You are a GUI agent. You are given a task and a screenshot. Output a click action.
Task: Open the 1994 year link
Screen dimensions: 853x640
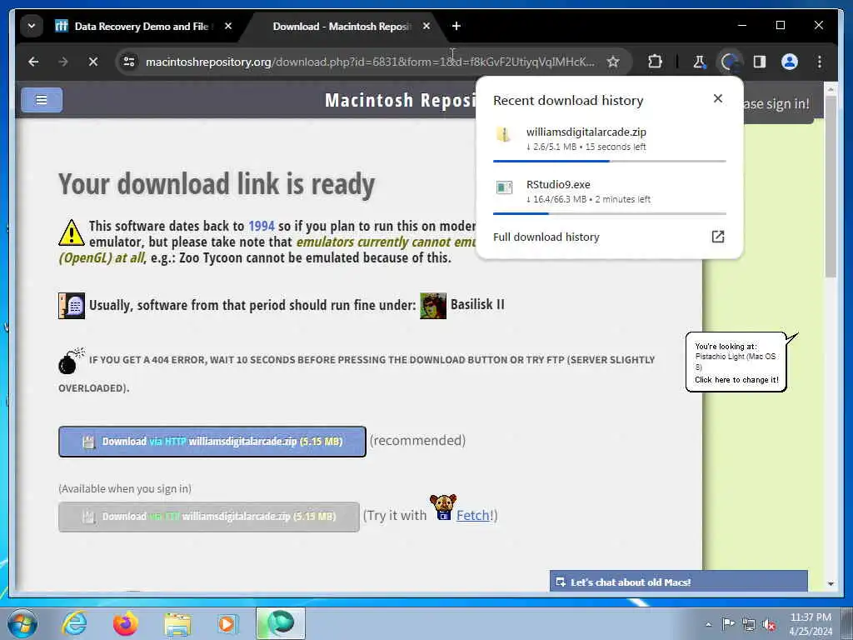(x=261, y=226)
